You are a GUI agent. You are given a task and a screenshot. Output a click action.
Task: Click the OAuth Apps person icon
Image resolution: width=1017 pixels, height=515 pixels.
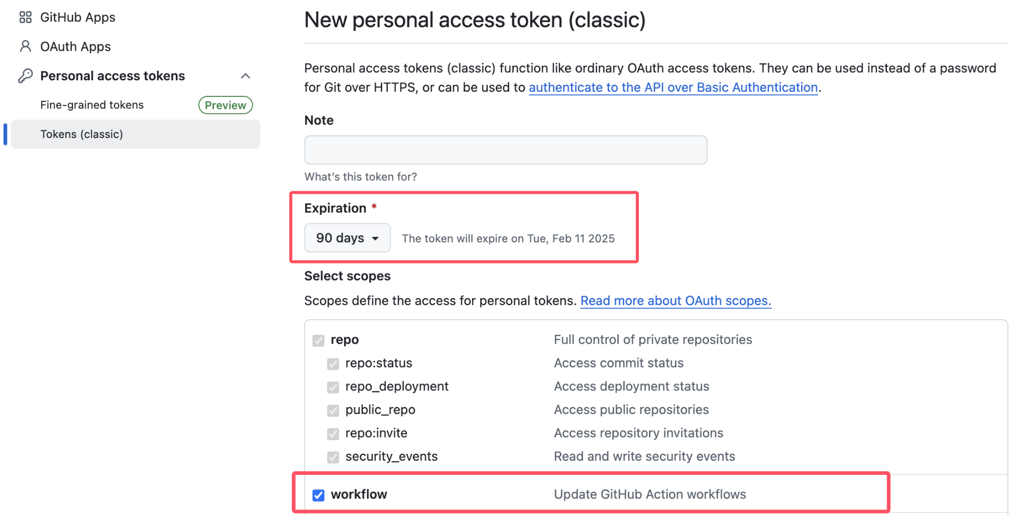coord(25,46)
